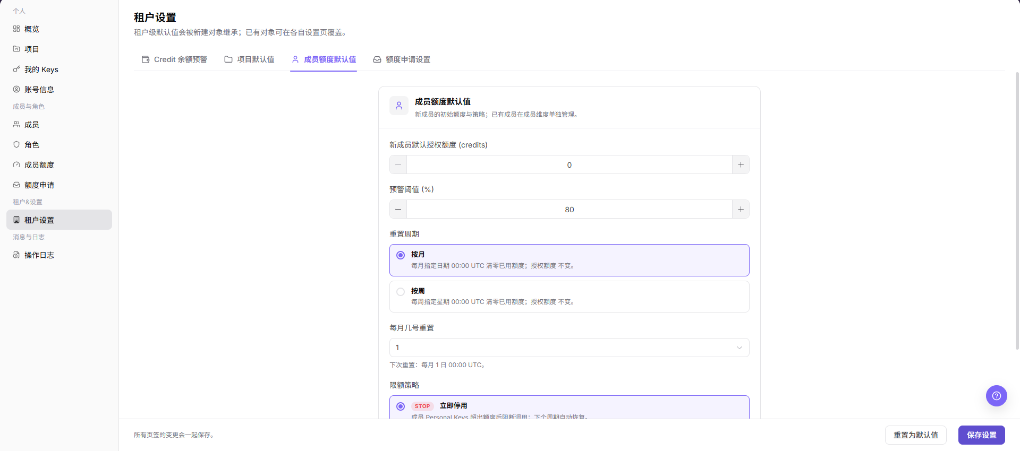This screenshot has width=1020, height=451.
Task: Click the key icon beside 我的 Keys
Action: 16,69
